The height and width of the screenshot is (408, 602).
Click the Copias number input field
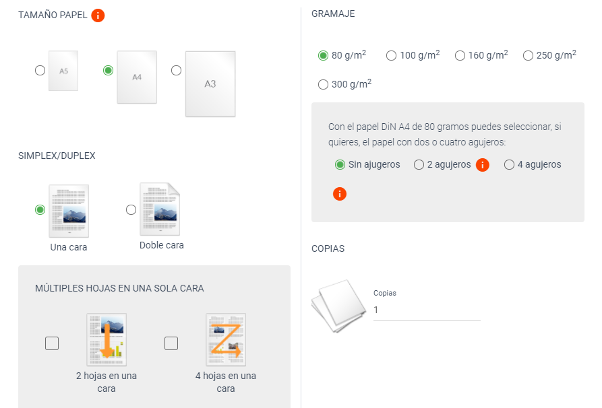(x=426, y=310)
